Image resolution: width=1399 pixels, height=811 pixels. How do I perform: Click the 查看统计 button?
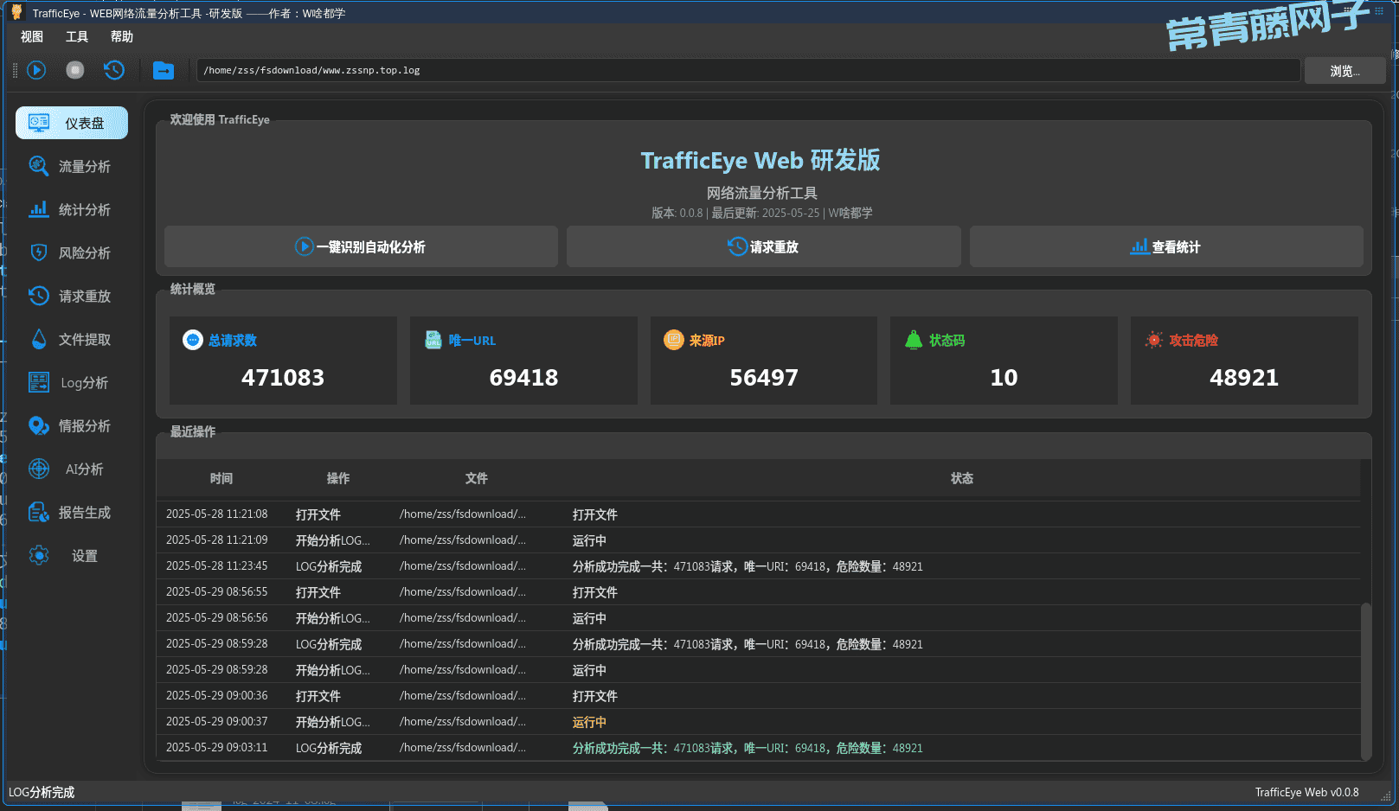(x=1165, y=247)
